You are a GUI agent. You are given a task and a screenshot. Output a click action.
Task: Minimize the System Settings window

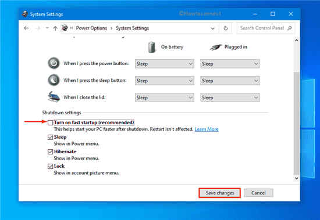point(255,14)
